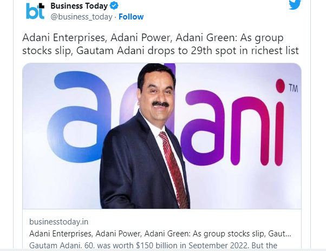
Task: Open the Business Today display name
Action: [79, 6]
